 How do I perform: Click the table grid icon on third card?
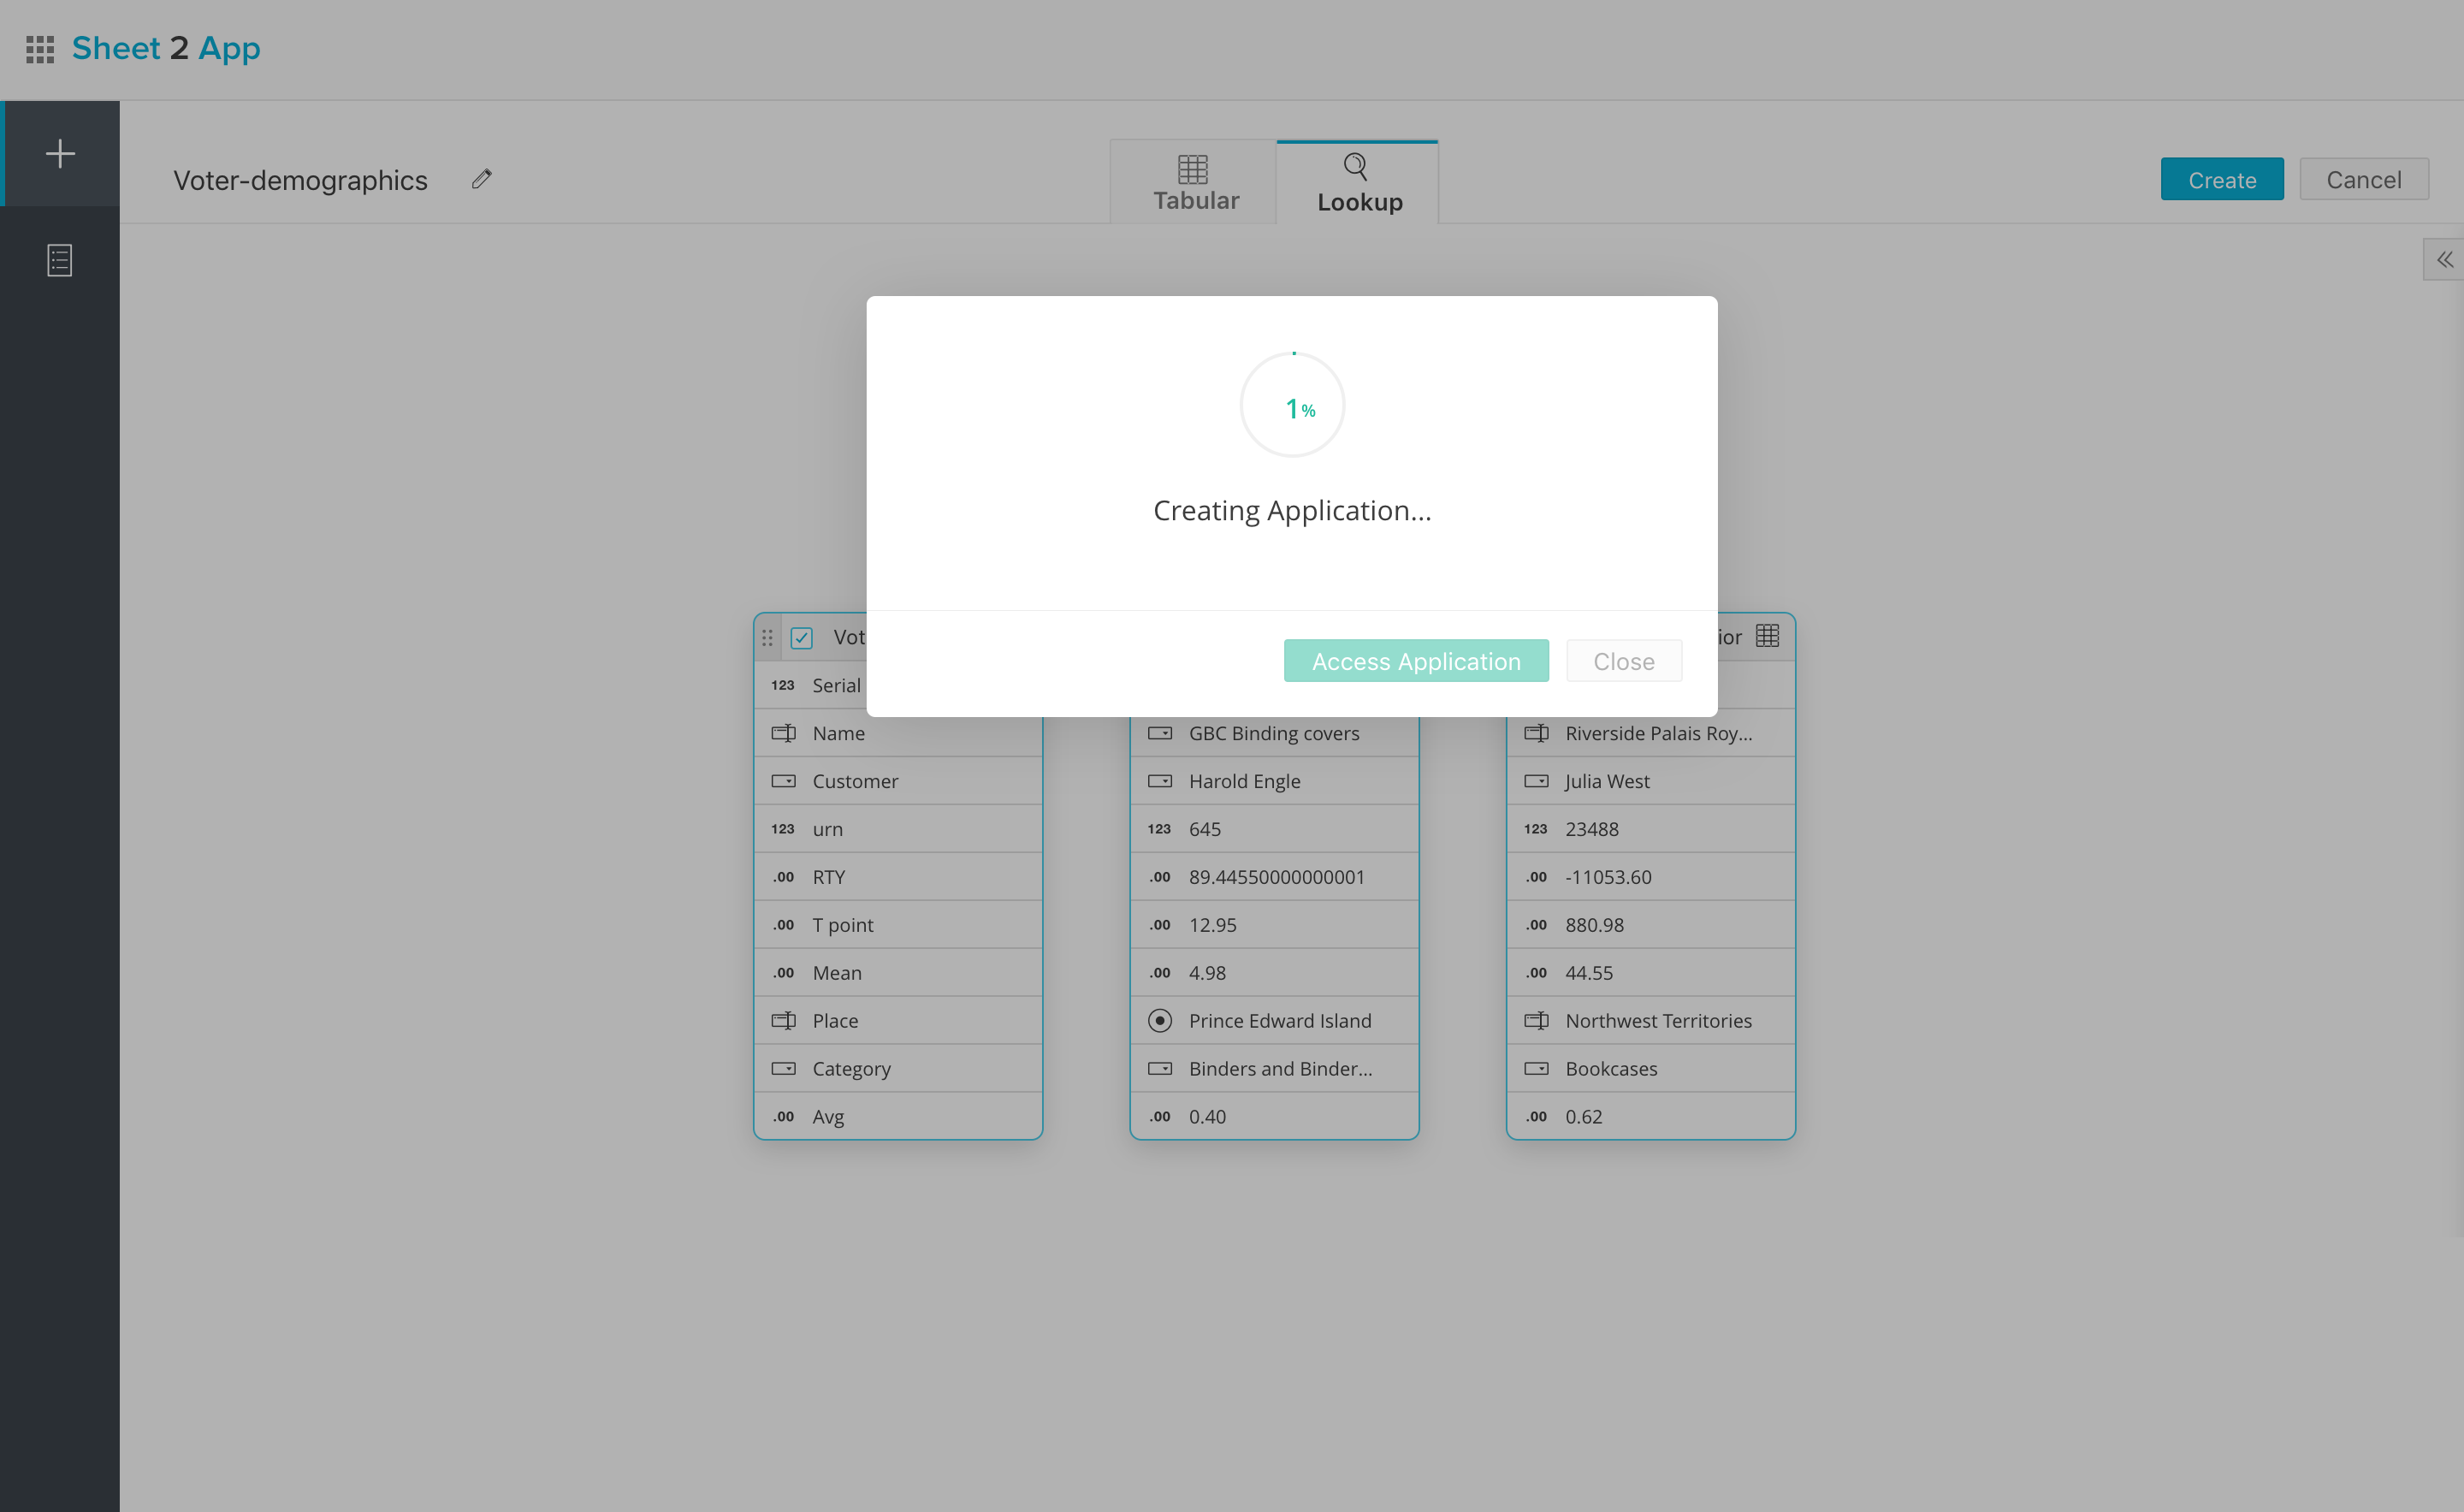coord(1767,636)
